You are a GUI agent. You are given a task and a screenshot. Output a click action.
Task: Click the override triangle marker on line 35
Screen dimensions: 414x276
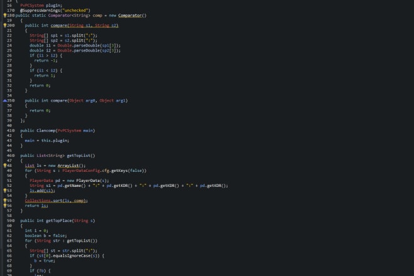click(5, 100)
